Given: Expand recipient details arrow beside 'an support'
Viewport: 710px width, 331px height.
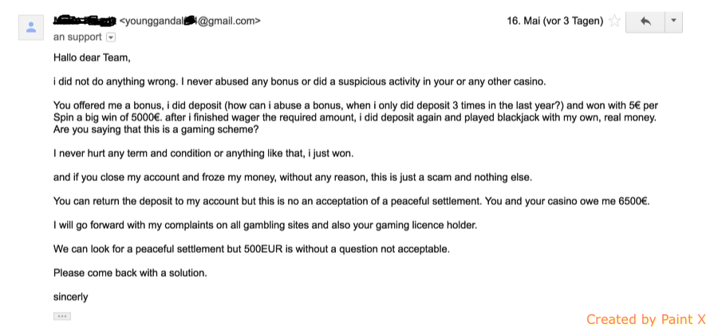Looking at the screenshot, I should (x=111, y=37).
